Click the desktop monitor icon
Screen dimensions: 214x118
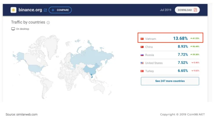[13, 29]
